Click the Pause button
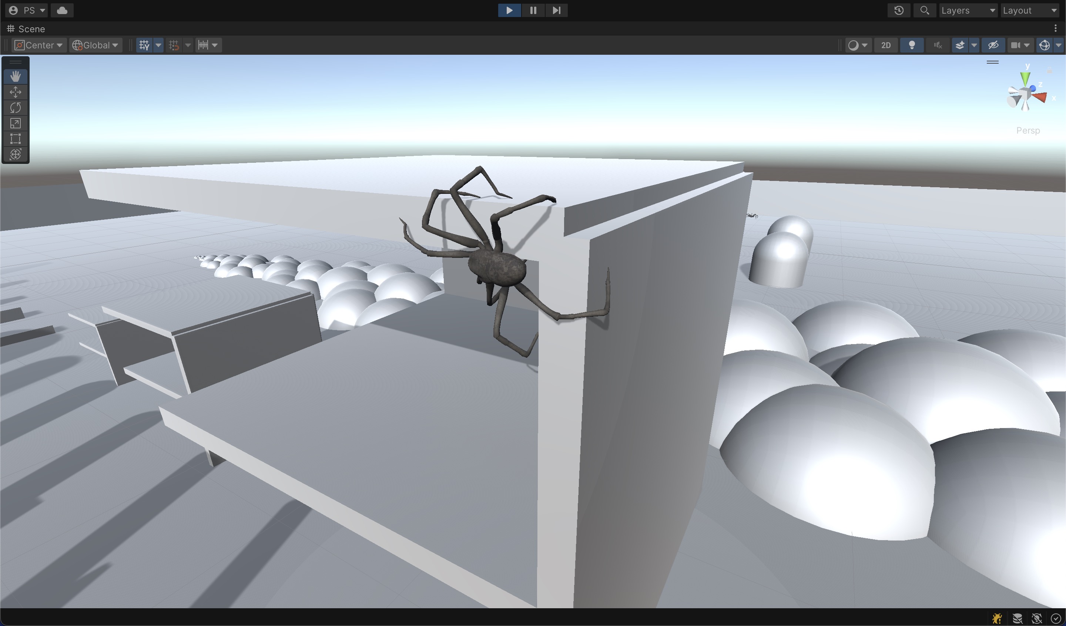Screen dimensions: 1066x626 coord(533,10)
